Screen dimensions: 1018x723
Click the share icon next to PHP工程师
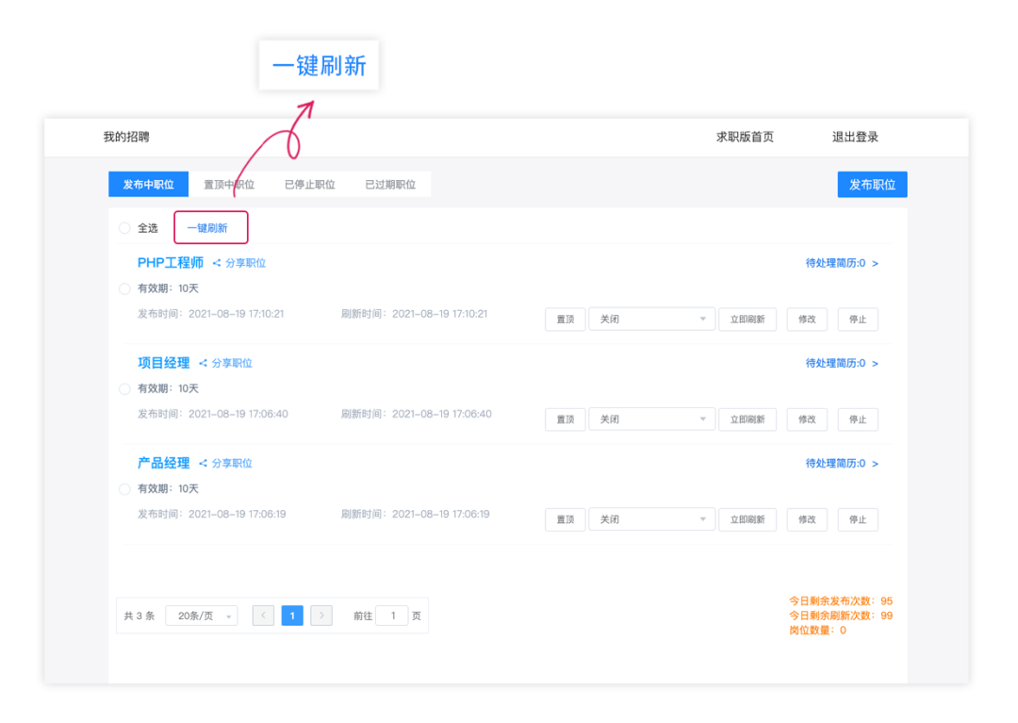[x=217, y=263]
